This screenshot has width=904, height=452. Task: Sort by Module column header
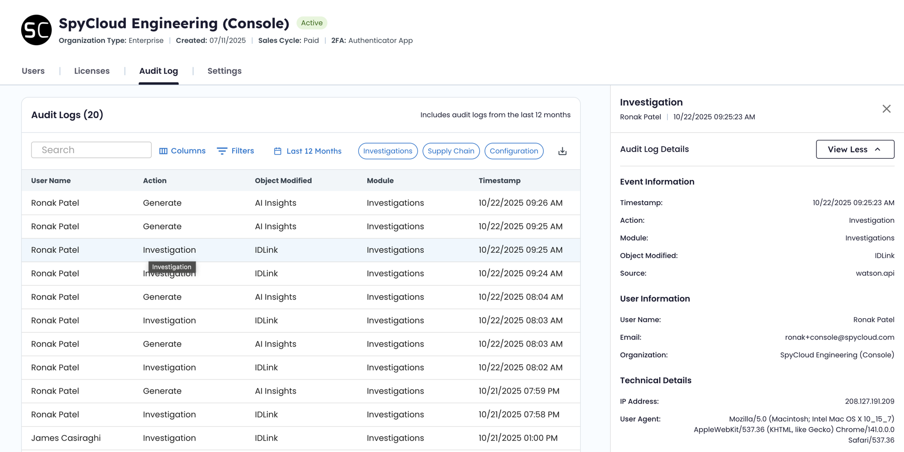(380, 181)
